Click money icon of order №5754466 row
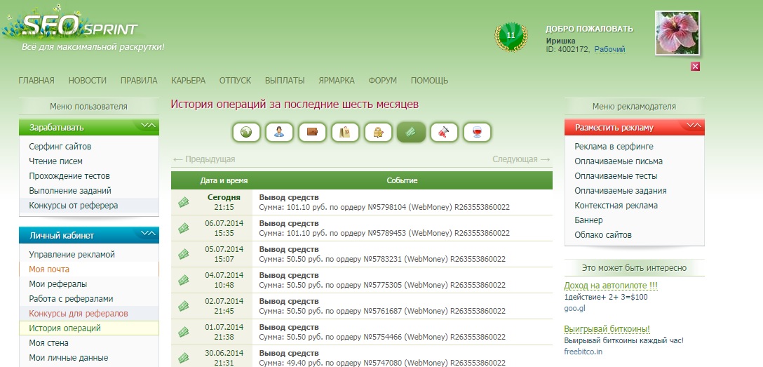This screenshot has height=367, width=763. point(184,331)
